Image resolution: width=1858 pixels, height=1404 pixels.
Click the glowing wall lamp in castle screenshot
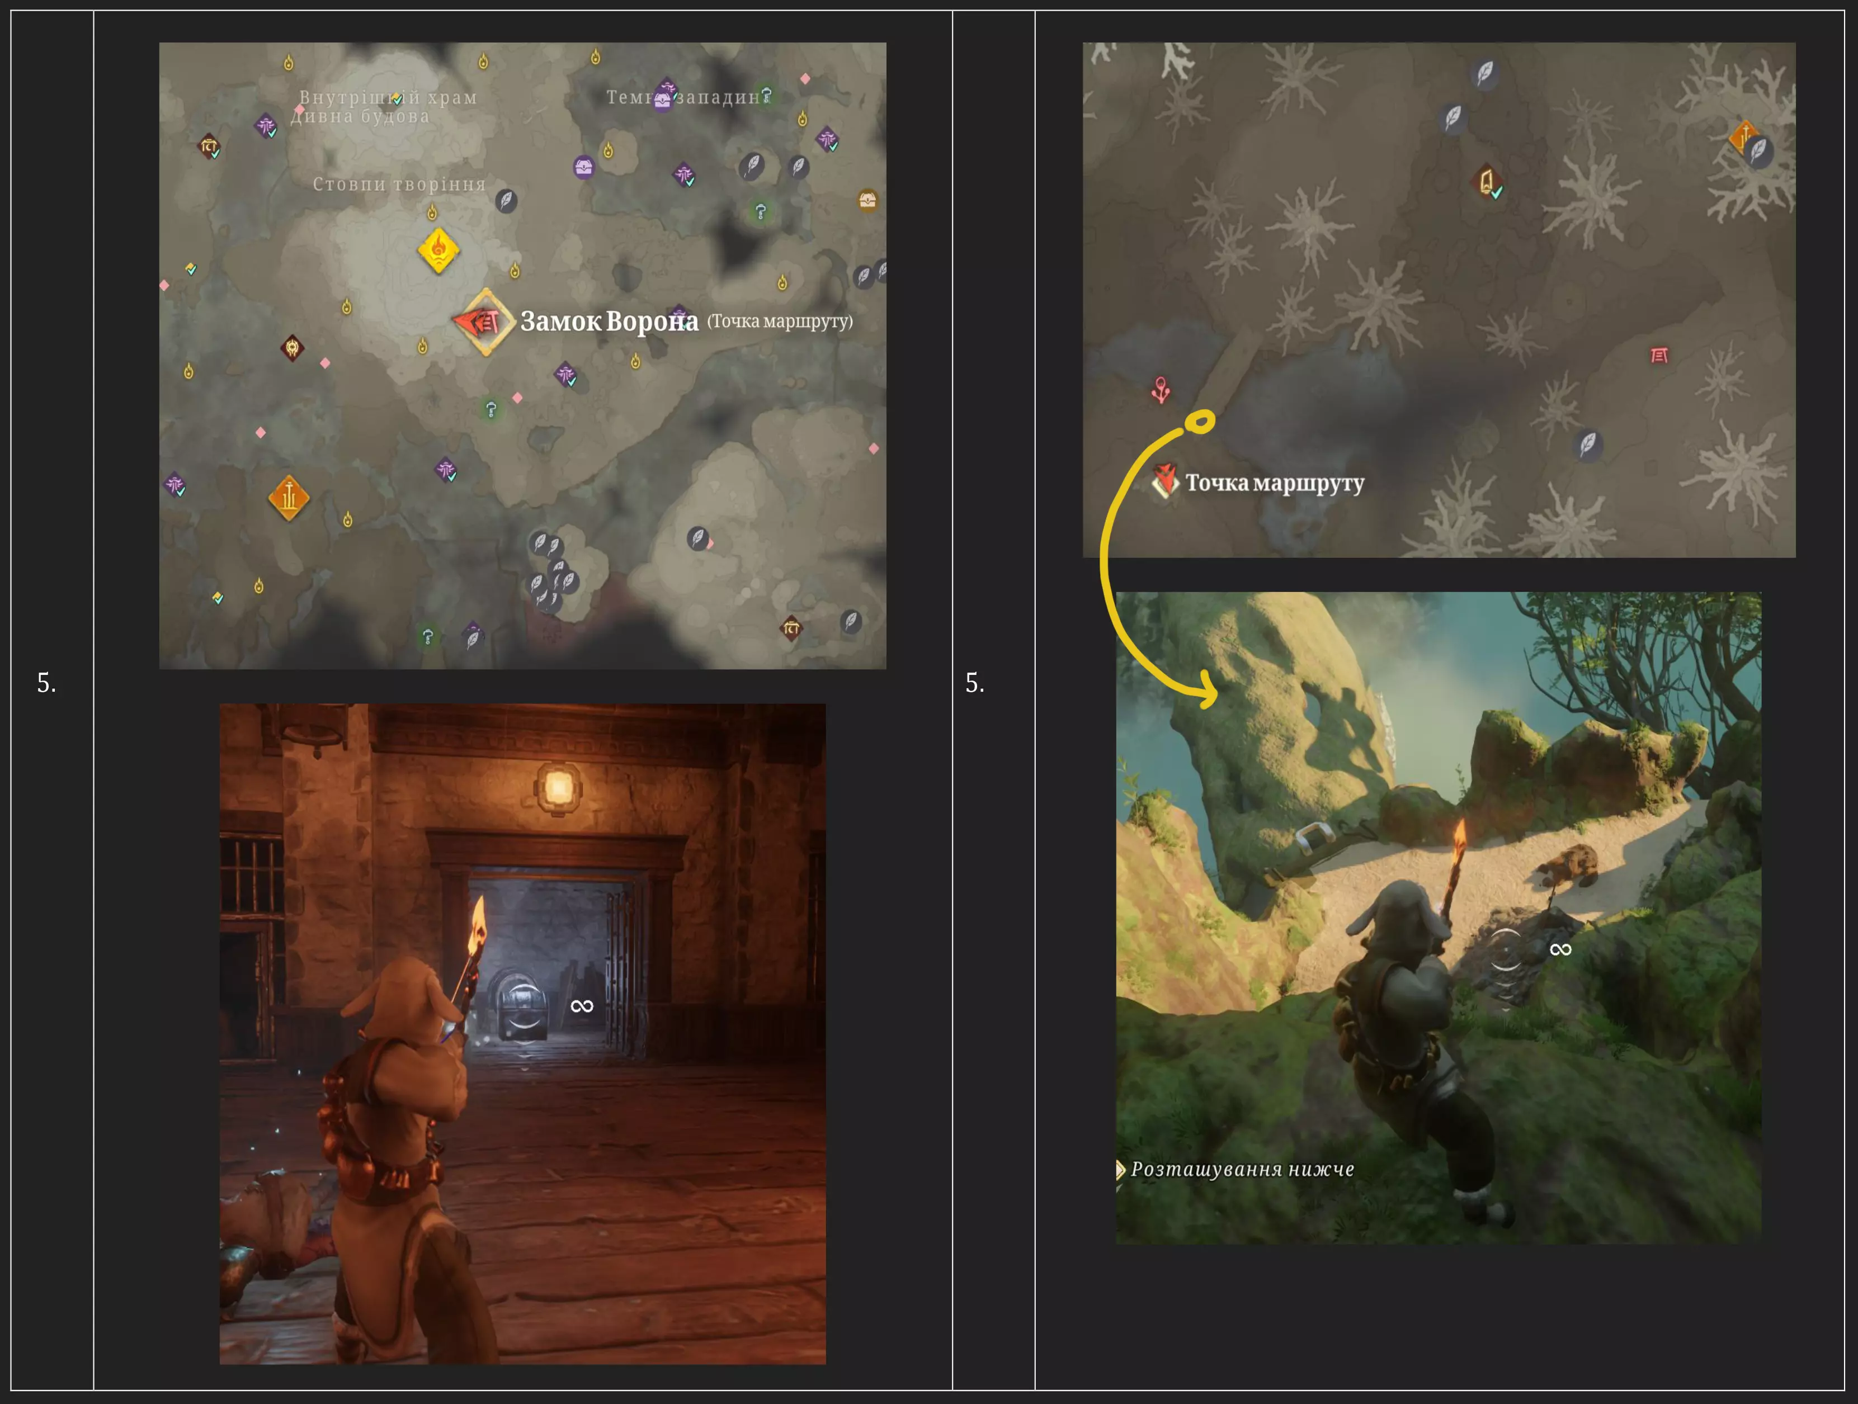pos(559,788)
